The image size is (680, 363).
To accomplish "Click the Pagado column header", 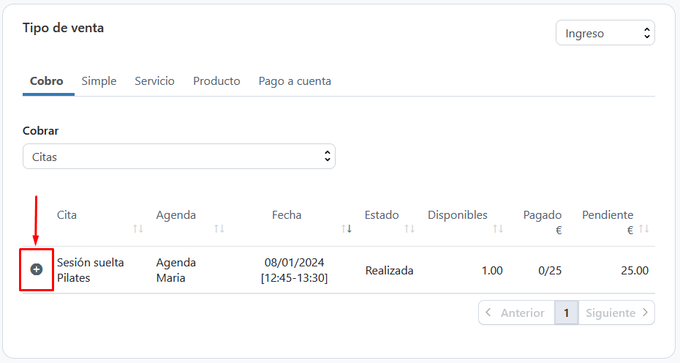I will (x=542, y=215).
